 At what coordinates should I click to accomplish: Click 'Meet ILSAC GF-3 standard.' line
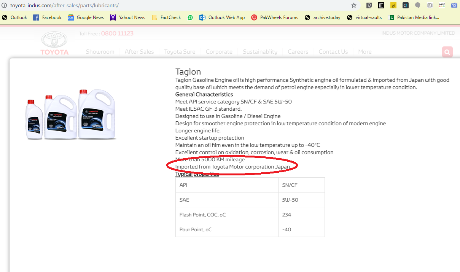point(209,109)
